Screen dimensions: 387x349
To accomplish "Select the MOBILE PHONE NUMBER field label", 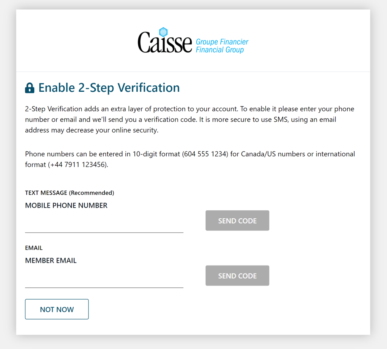I will point(66,205).
